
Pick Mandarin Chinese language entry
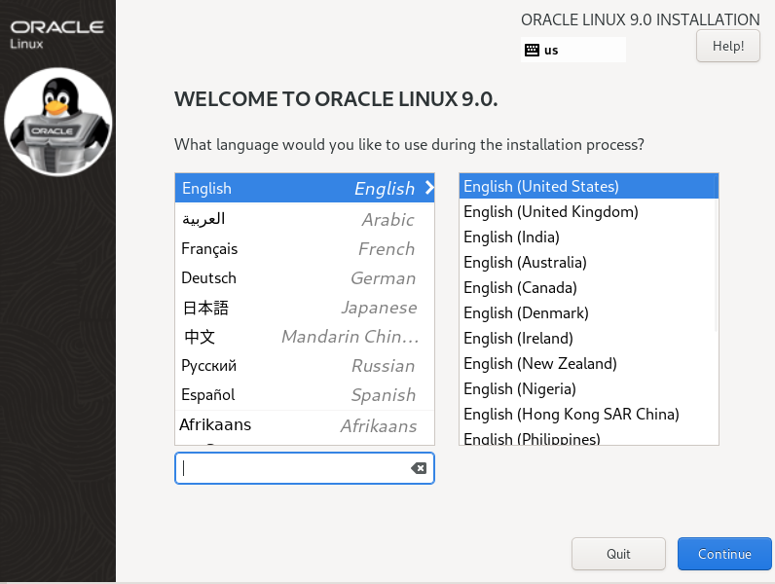(x=305, y=337)
